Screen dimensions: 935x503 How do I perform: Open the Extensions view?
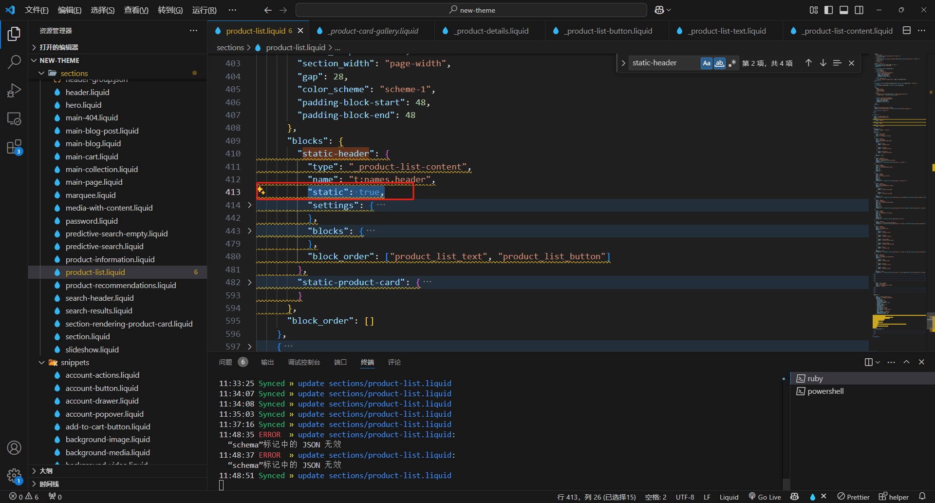click(14, 147)
